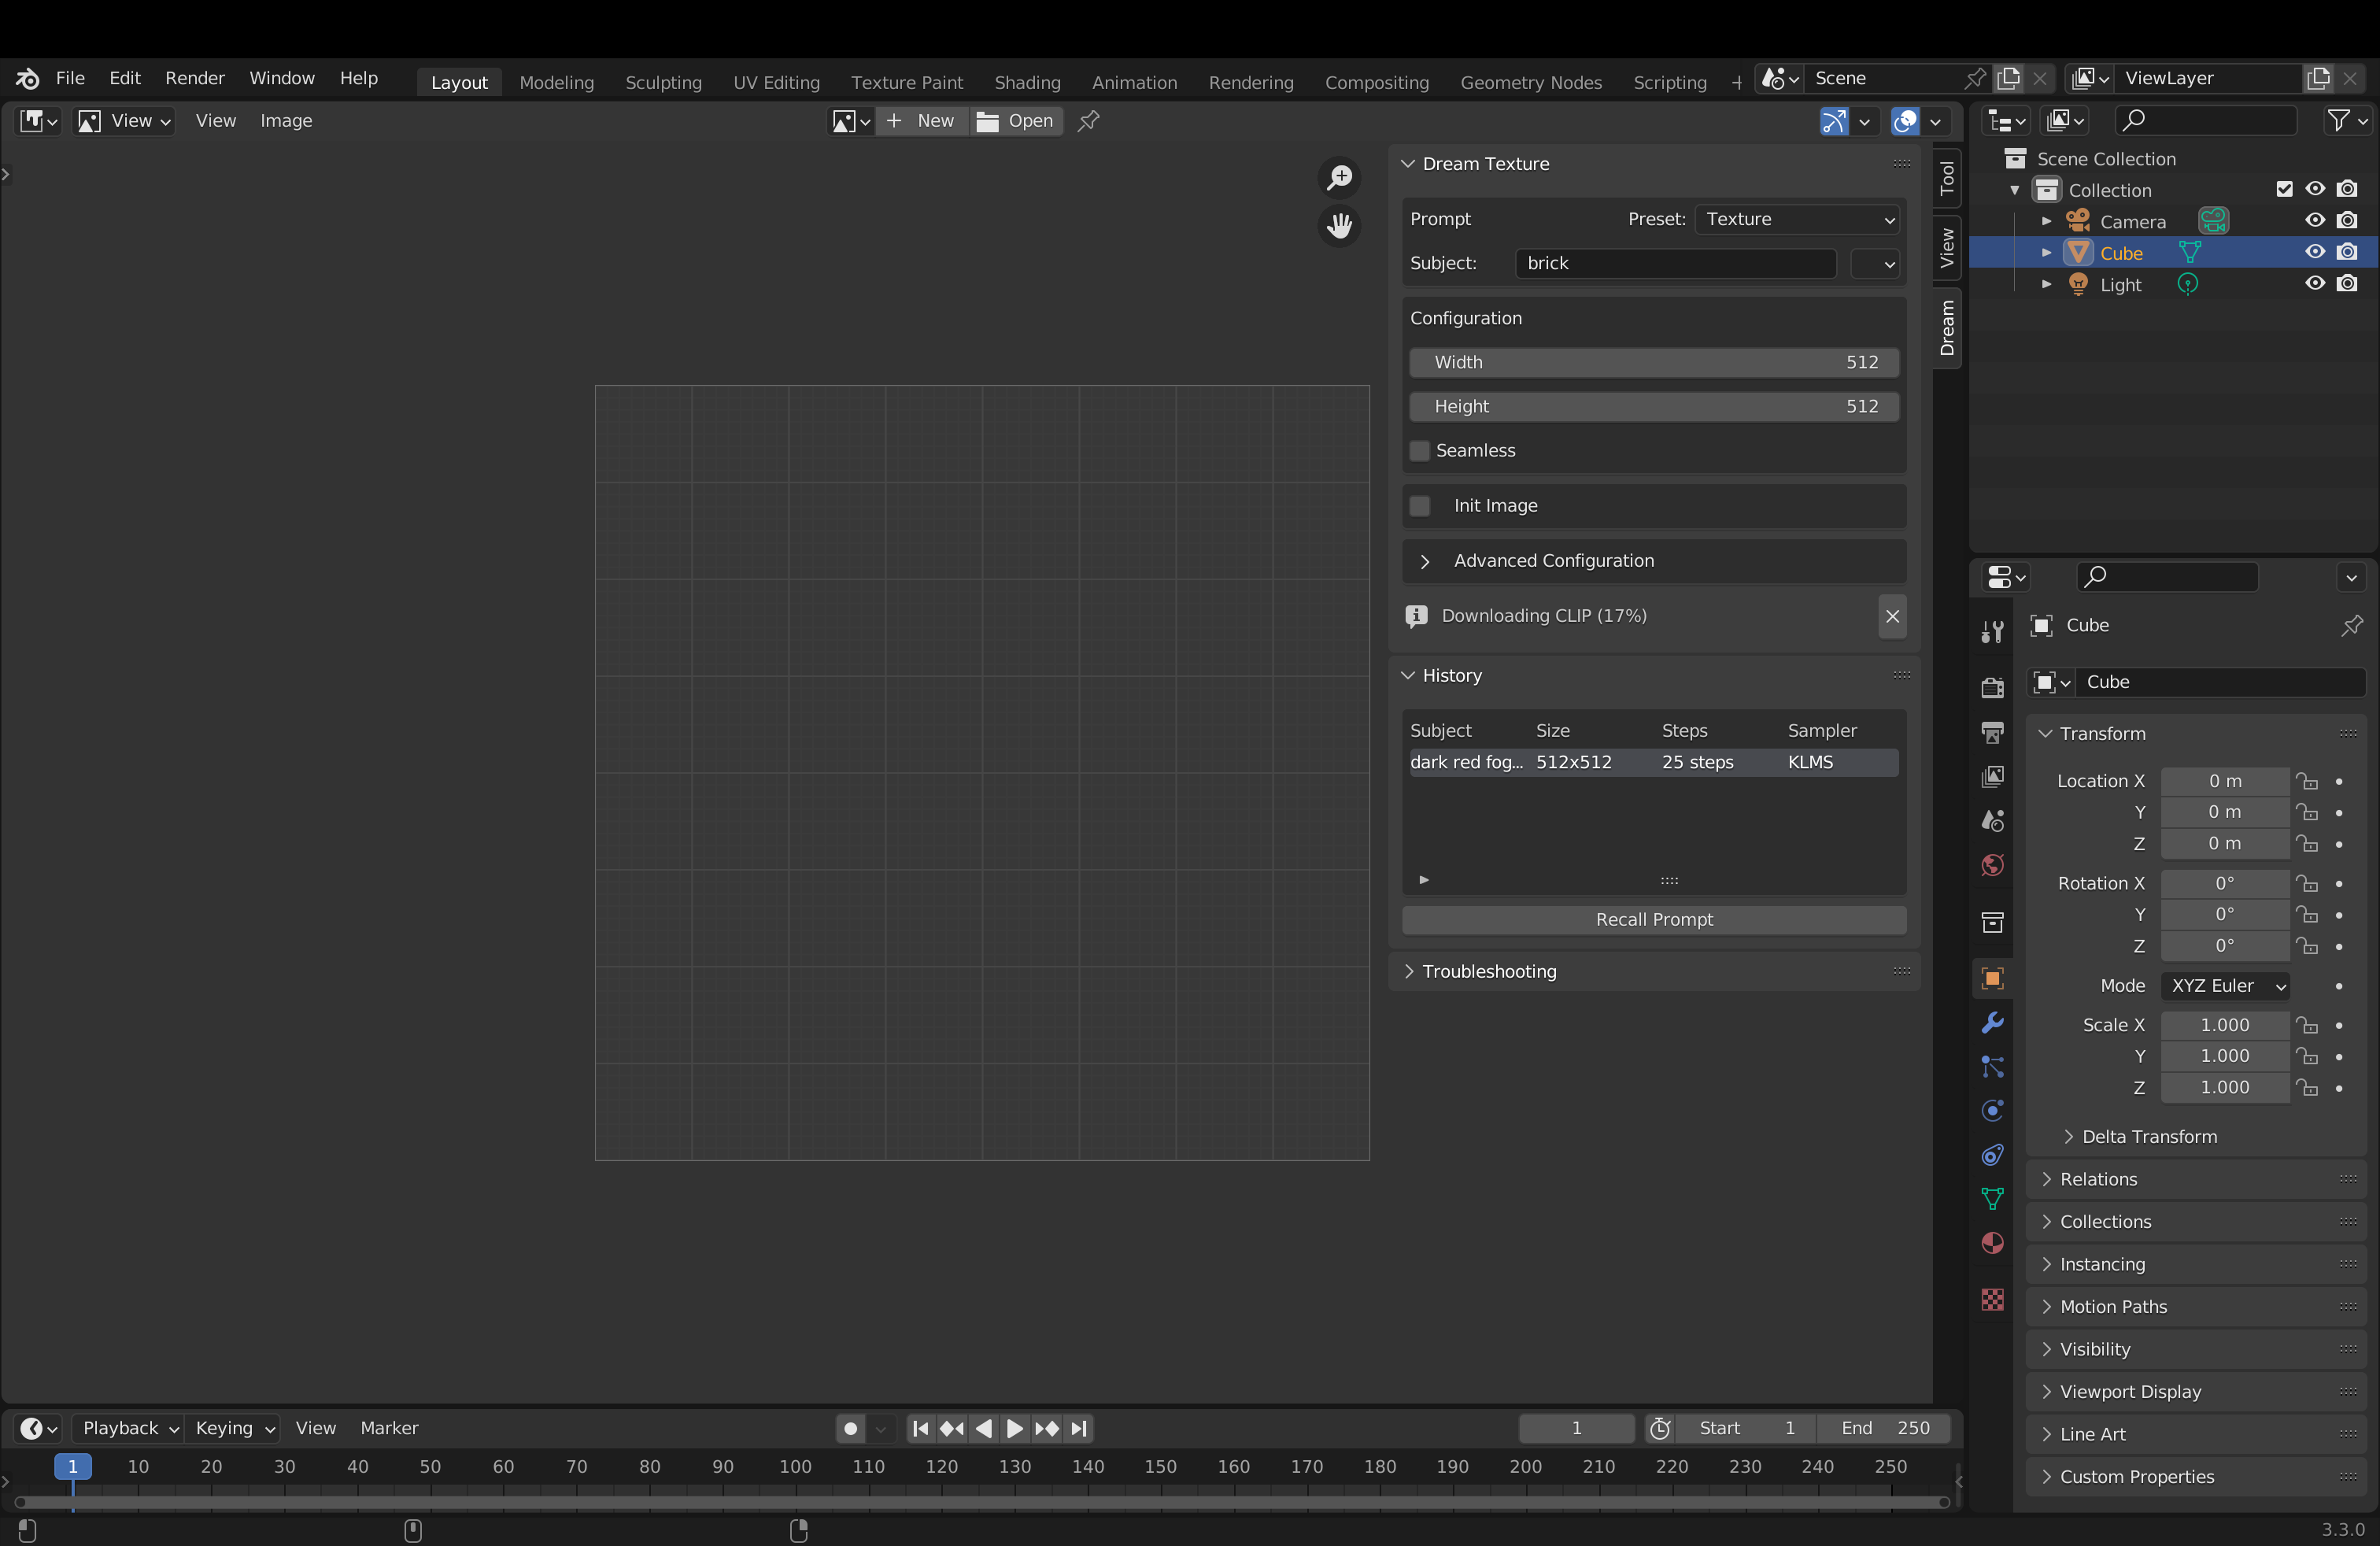Select the zoom magnifier icon in the image viewport
Image resolution: width=2380 pixels, height=1546 pixels.
point(1339,177)
